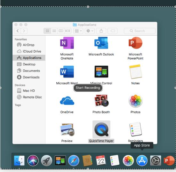The height and width of the screenshot is (172, 176).
Task: Switch Finder to list view
Action: point(54,31)
